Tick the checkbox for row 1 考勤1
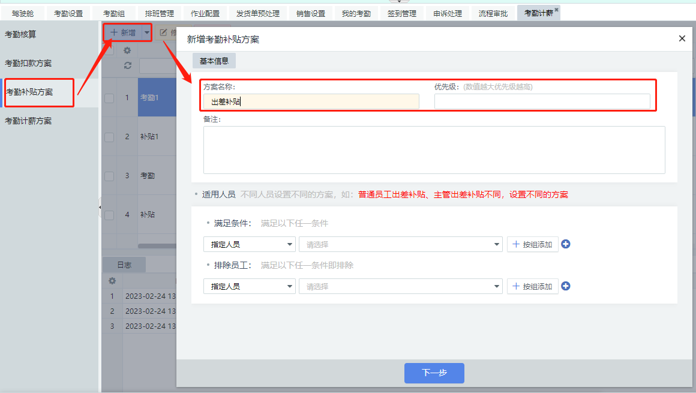This screenshot has width=696, height=393. [109, 98]
